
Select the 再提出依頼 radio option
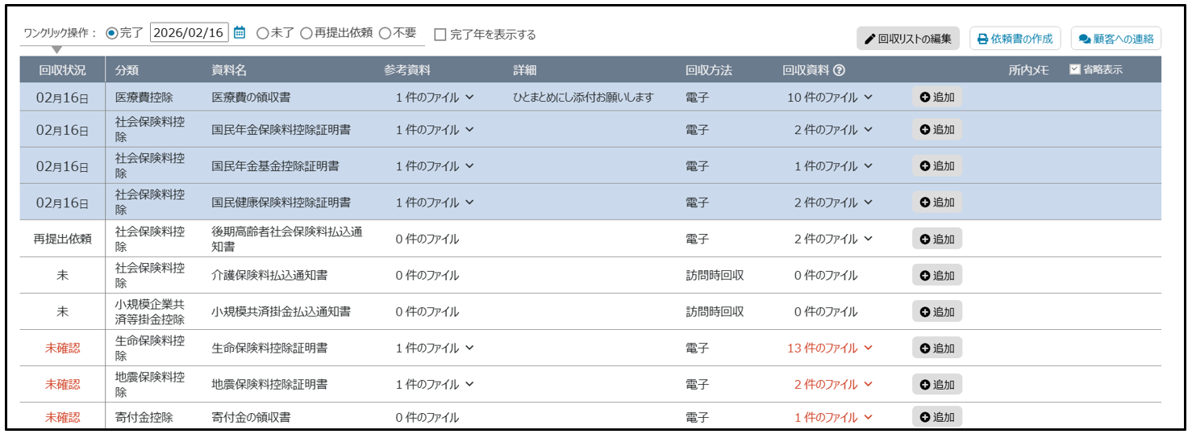[306, 34]
